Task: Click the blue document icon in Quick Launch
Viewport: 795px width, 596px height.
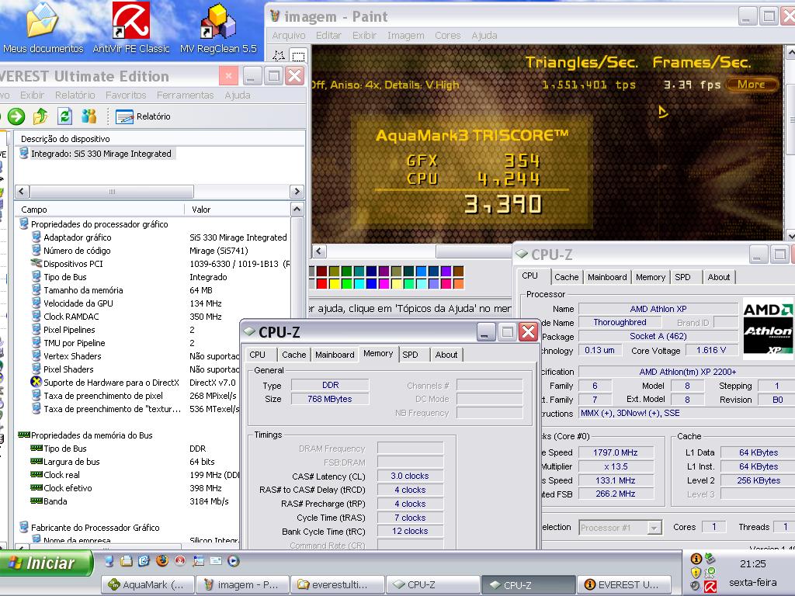Action: (144, 560)
